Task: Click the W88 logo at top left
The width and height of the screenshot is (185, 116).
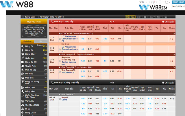Action: (17, 4)
